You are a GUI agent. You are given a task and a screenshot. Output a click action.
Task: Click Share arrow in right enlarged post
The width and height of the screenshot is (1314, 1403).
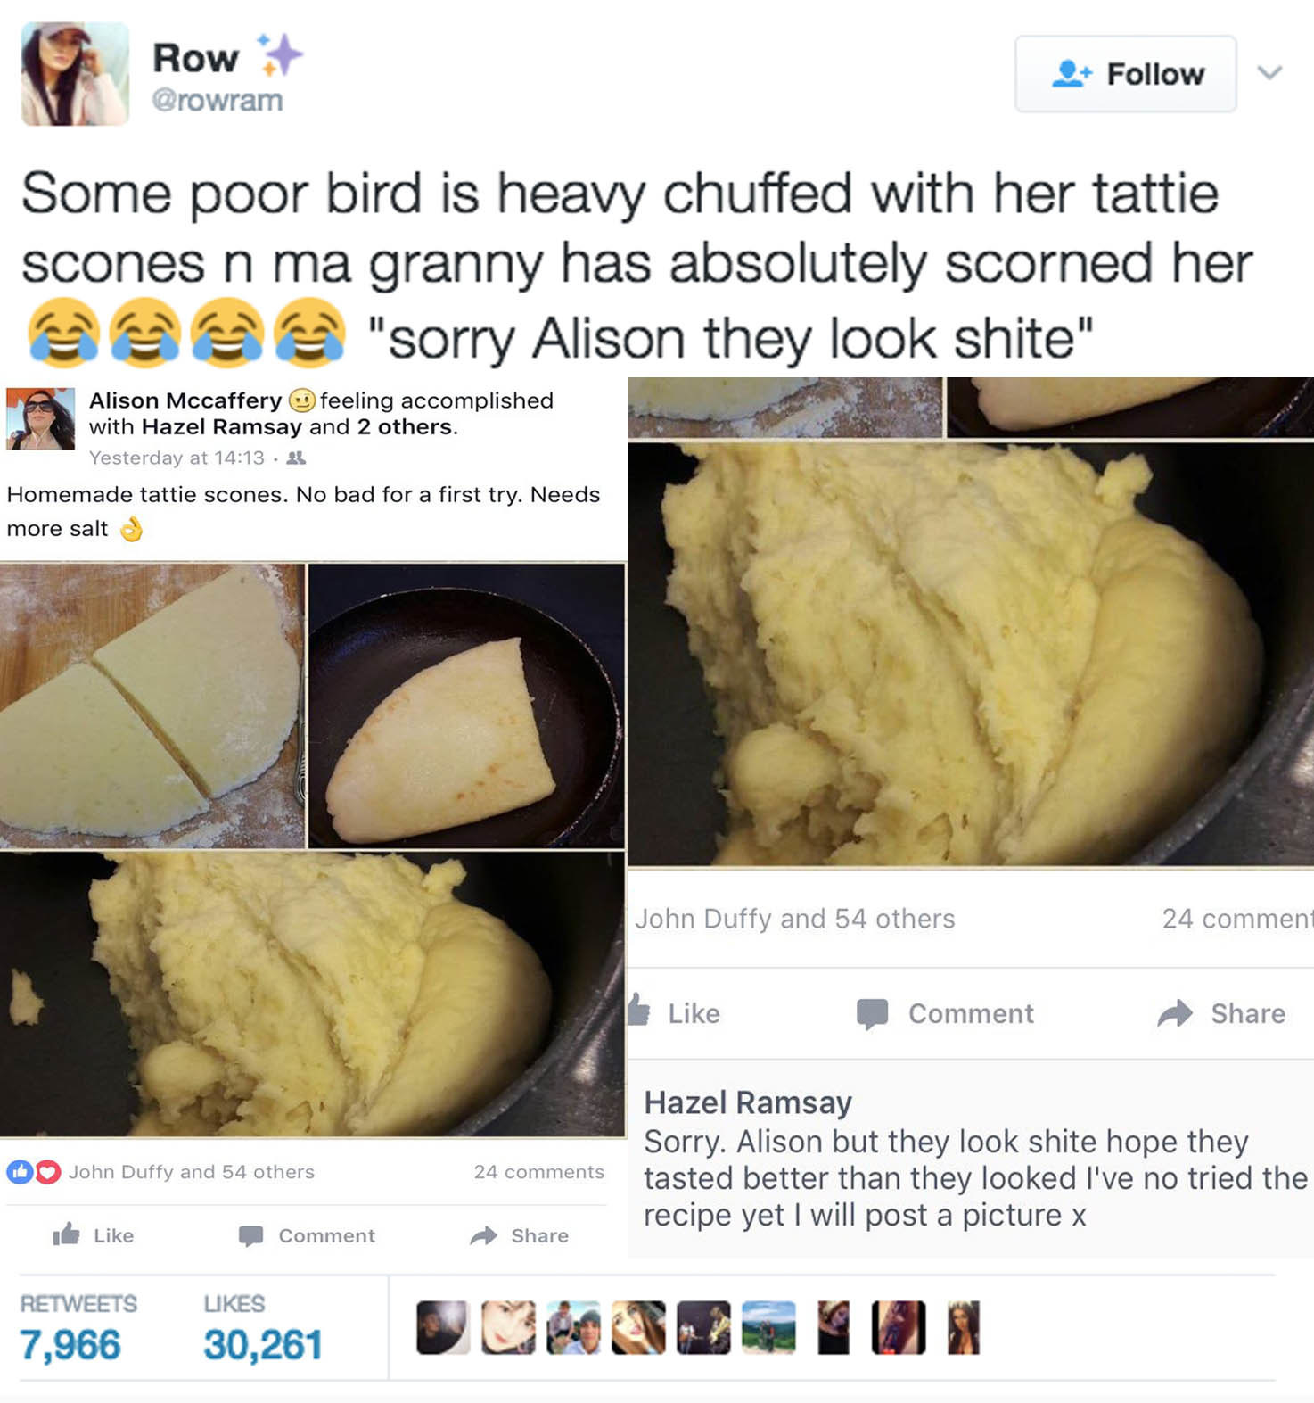pos(1175,1013)
